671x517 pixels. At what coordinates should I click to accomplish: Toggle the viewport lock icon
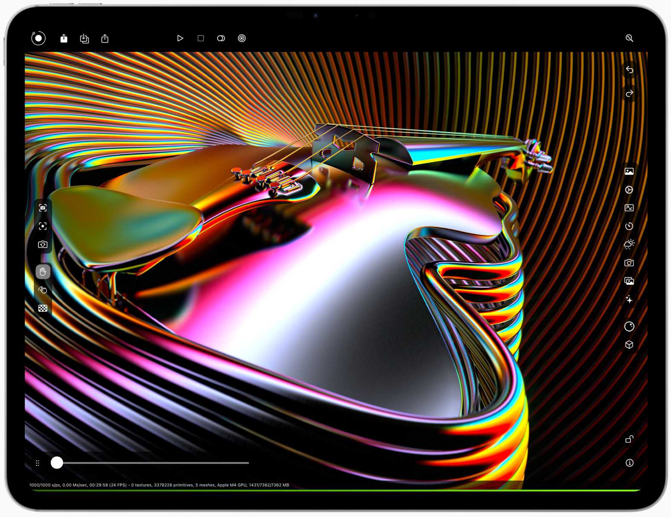[629, 439]
